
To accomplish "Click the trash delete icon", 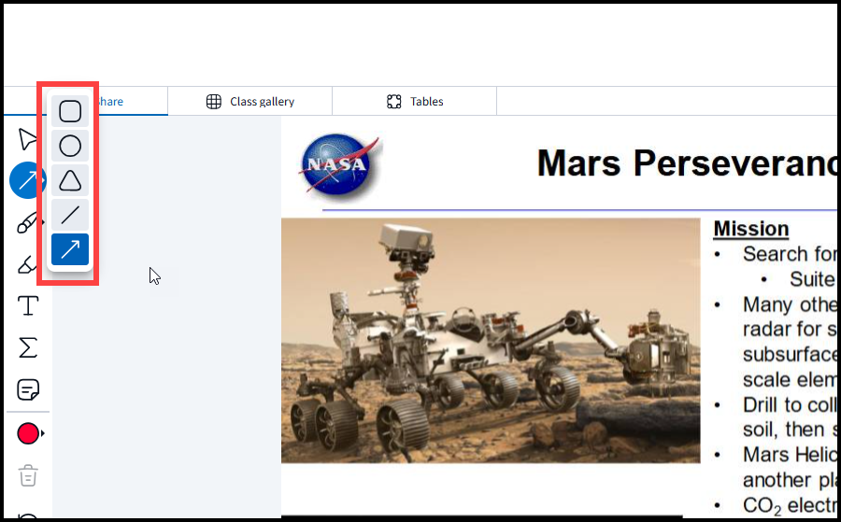I will (28, 475).
